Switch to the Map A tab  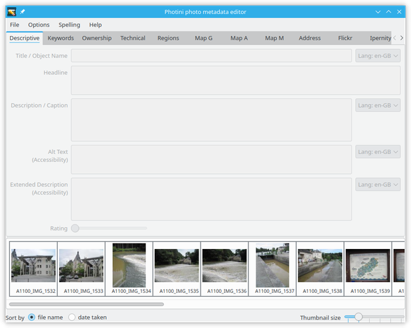(x=239, y=38)
